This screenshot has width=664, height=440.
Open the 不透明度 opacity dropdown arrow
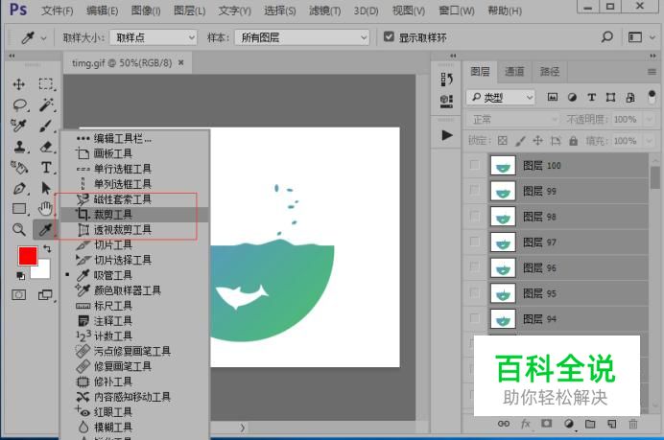(650, 119)
